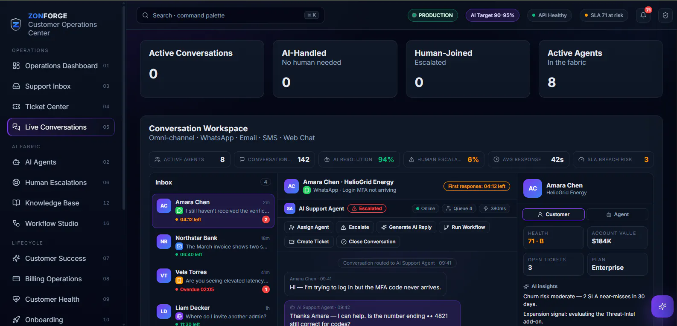
Task: Open Amara Chen conversation in inbox
Action: click(x=213, y=211)
